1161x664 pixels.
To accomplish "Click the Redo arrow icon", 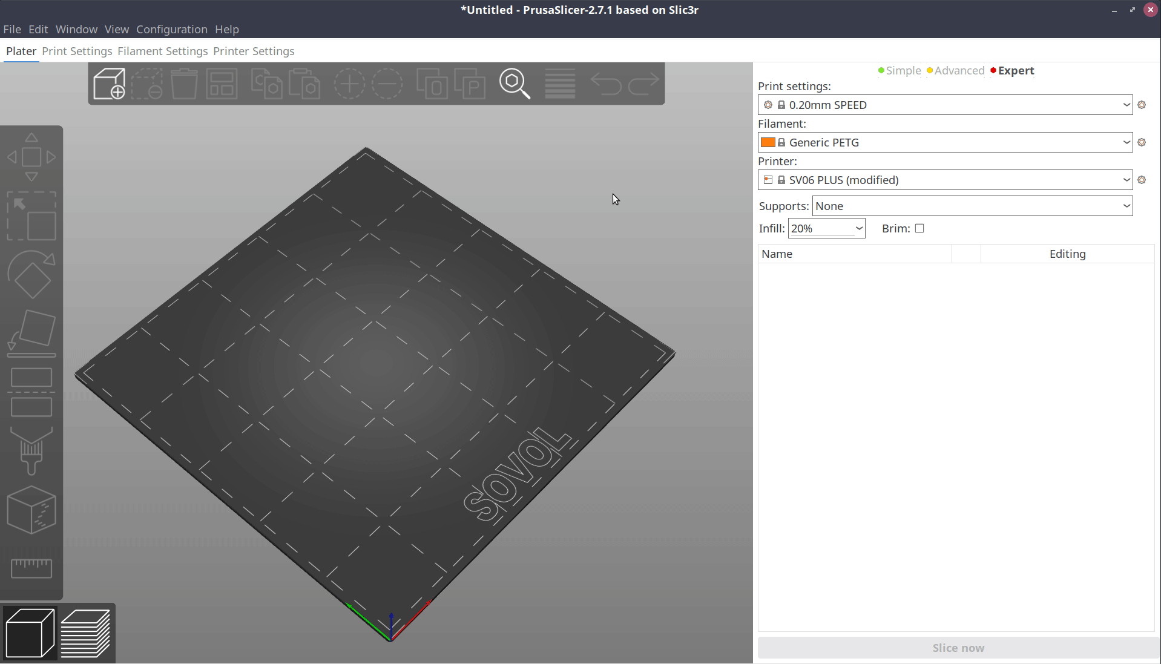I will (x=643, y=84).
